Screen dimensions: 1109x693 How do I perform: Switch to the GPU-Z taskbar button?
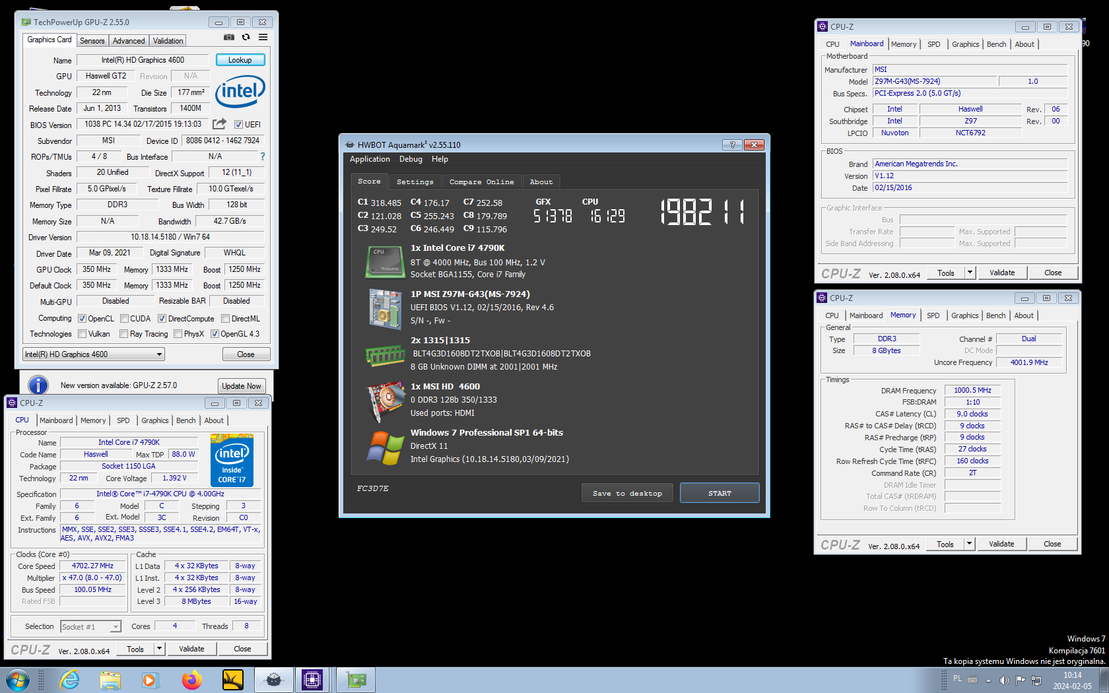356,680
